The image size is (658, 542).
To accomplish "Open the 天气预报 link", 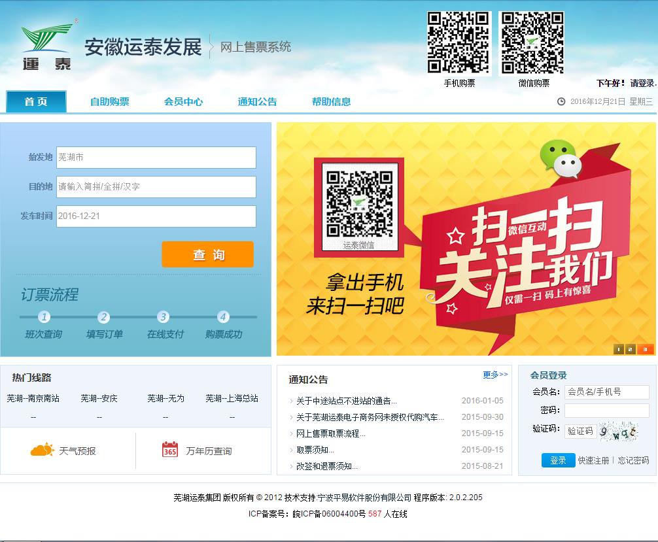I will [x=77, y=451].
